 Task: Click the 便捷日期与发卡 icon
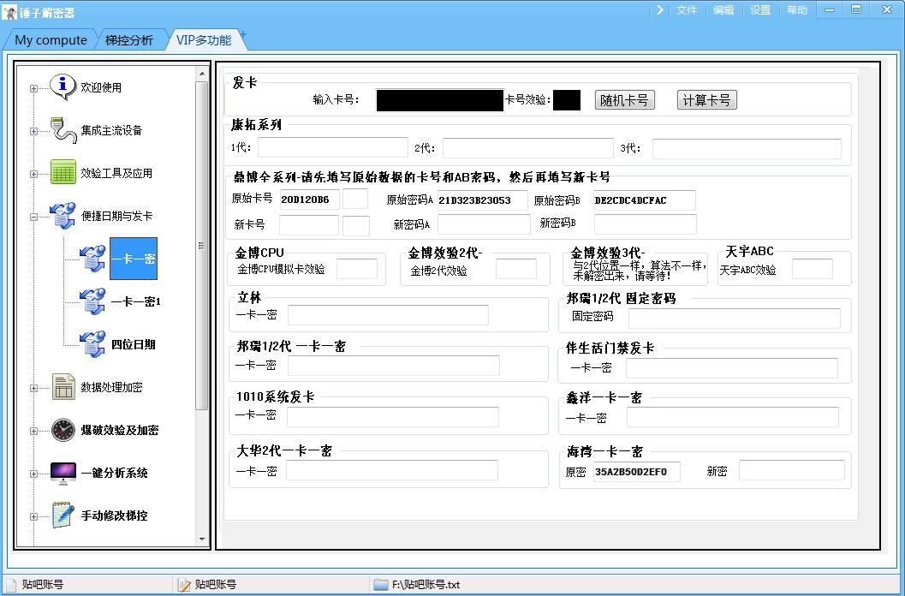pyautogui.click(x=63, y=216)
